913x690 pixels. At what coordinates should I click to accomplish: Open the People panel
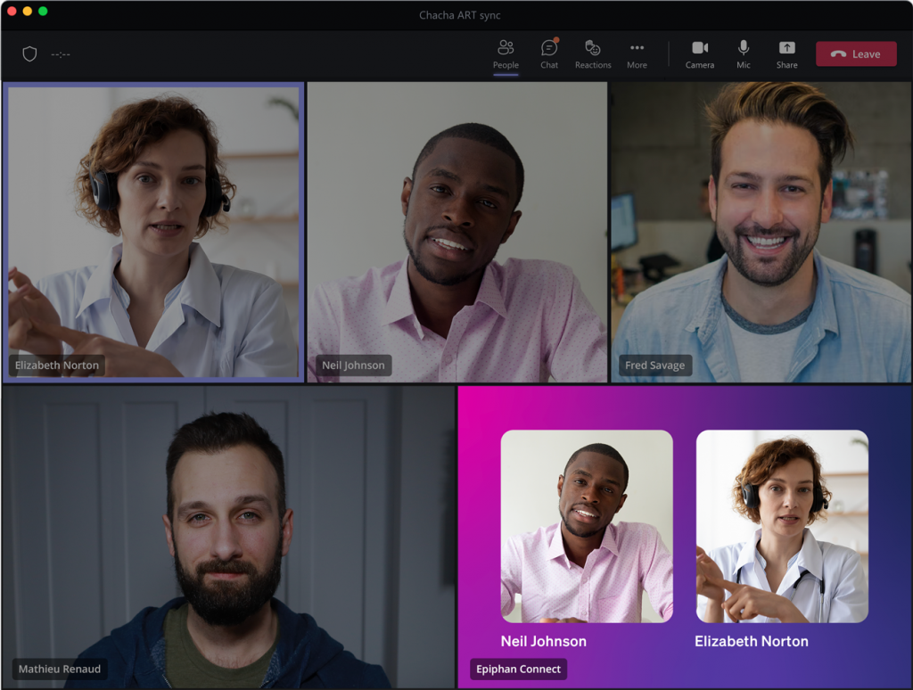(506, 53)
